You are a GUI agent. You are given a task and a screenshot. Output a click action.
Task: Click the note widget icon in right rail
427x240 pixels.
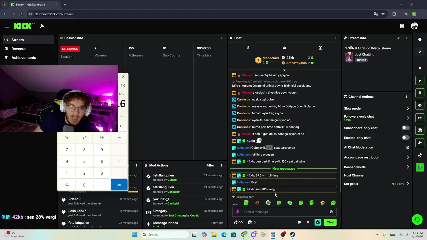[x=420, y=93]
